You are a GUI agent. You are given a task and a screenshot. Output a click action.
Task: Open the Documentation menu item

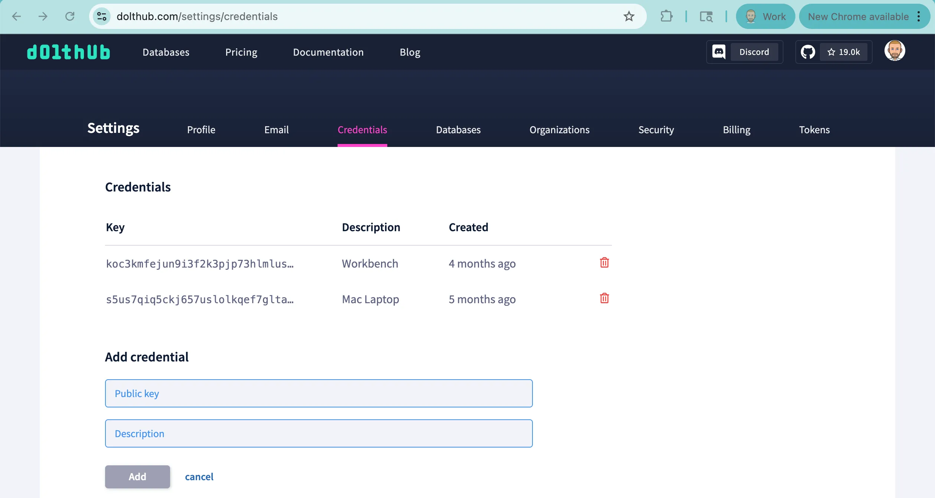coord(328,52)
